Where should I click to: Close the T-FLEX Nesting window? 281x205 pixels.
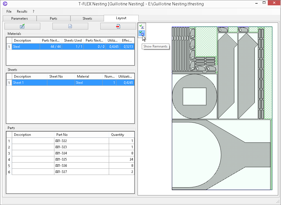[274, 3]
